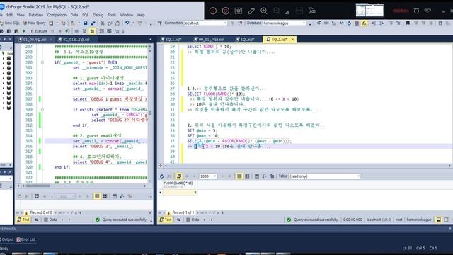Select the result cell under FLOOR(RAND()* 10)

click(x=180, y=193)
